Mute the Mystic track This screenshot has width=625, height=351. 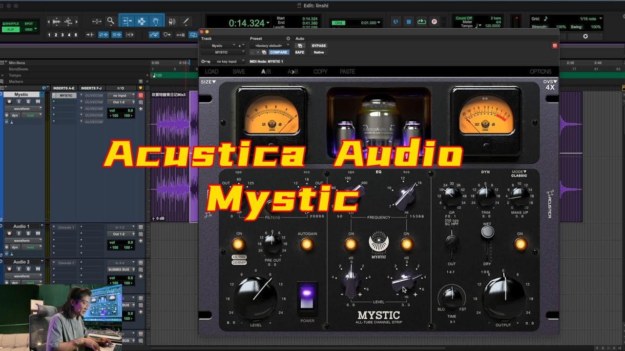(38, 101)
